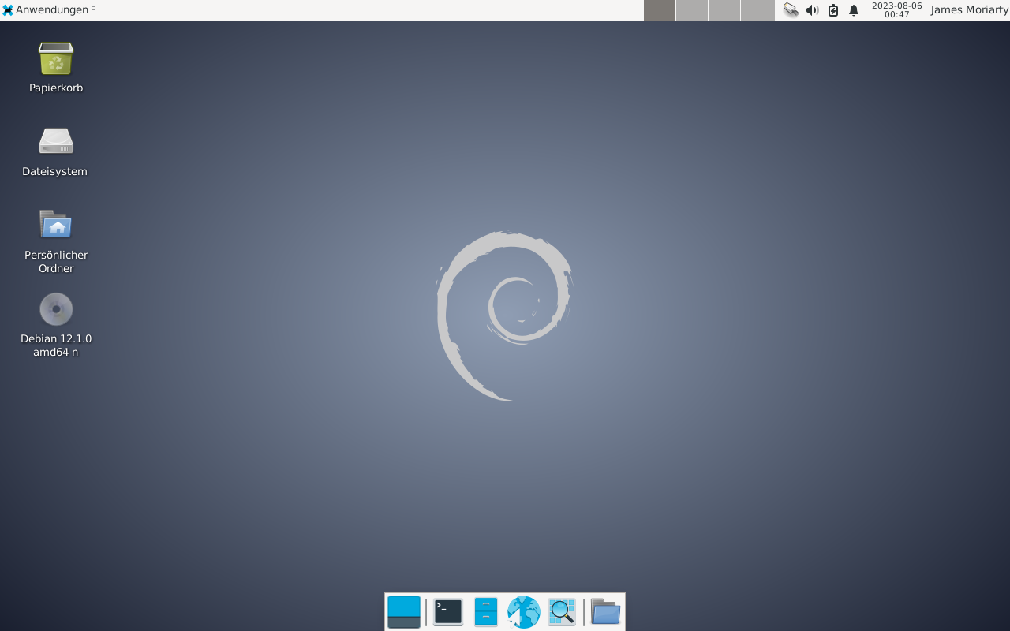Switch to the second workspace in pager

[x=692, y=10]
